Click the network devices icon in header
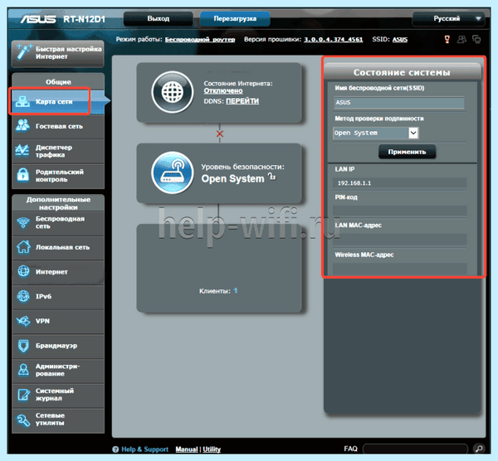Image resolution: width=498 pixels, height=461 pixels. (x=476, y=39)
